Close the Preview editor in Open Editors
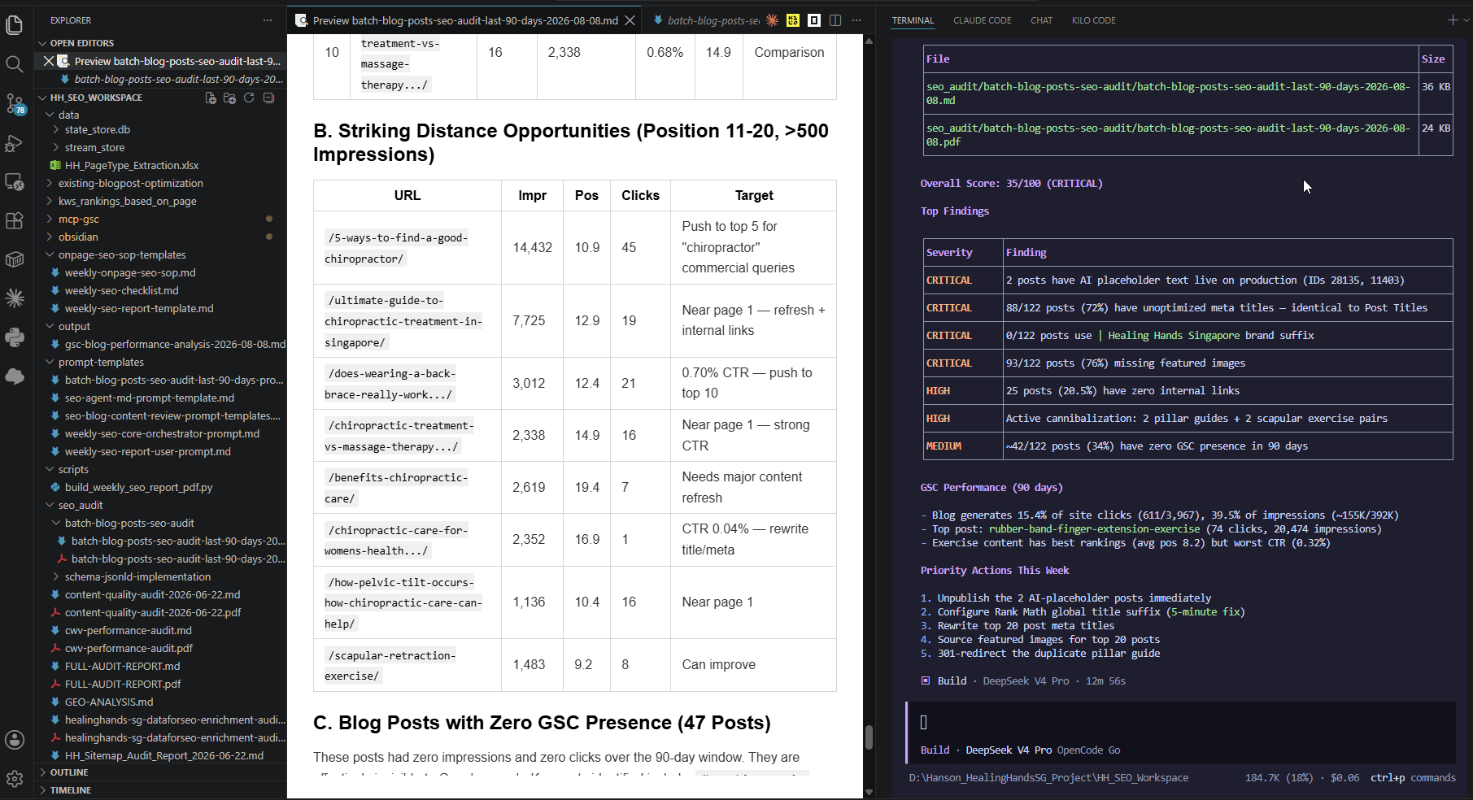The height and width of the screenshot is (800, 1473). pyautogui.click(x=49, y=61)
